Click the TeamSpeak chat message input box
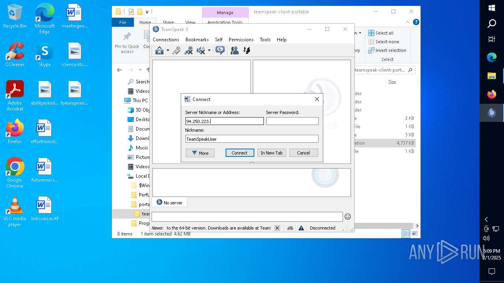 (247, 217)
